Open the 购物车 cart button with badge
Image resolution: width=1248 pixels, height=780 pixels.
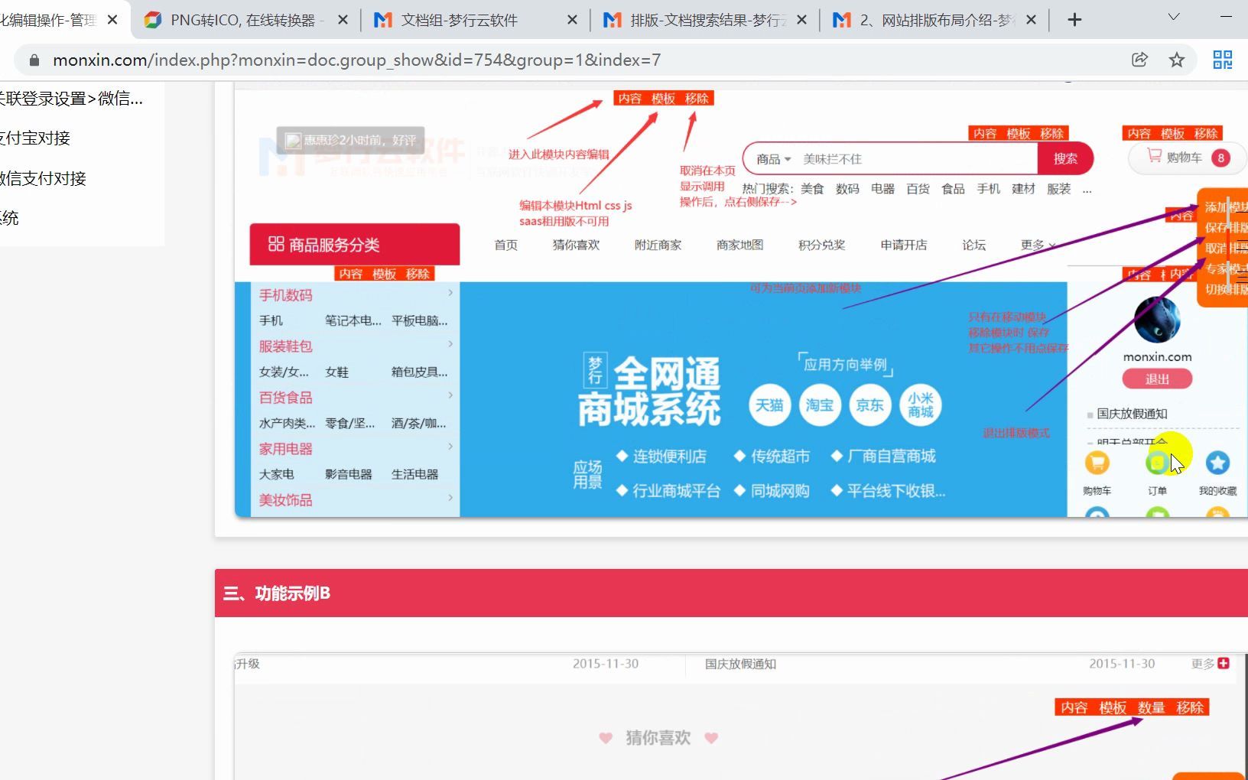coord(1187,158)
